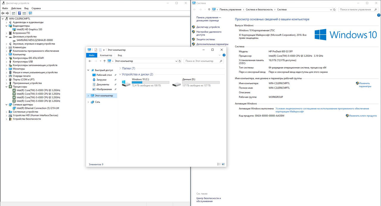Click the Данные (D:) drive icon

(176, 84)
